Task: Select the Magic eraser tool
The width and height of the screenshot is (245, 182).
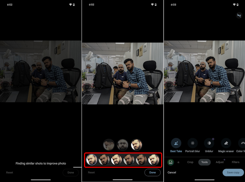Action: (226, 145)
